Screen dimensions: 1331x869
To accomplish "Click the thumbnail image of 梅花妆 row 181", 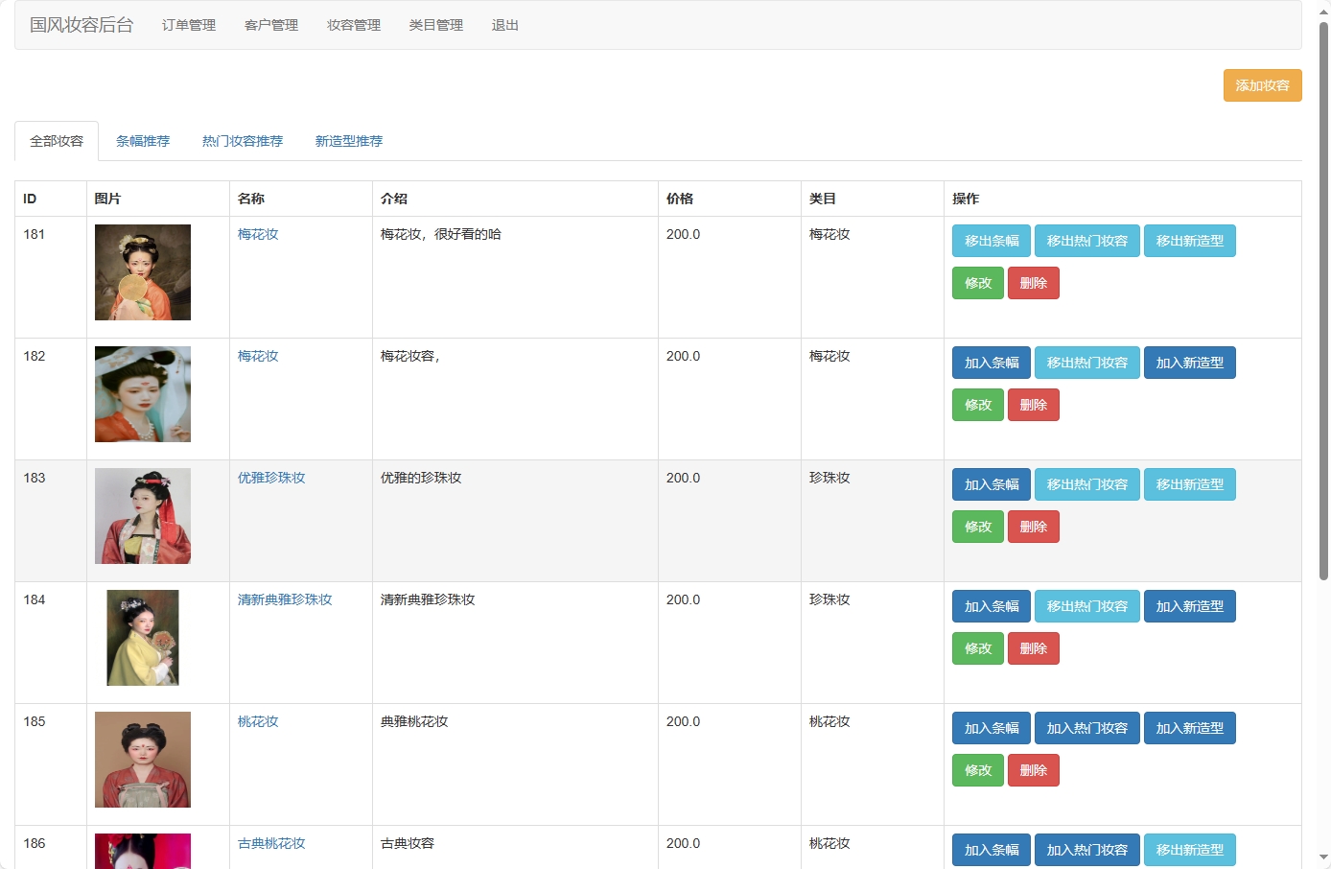I will coord(142,272).
